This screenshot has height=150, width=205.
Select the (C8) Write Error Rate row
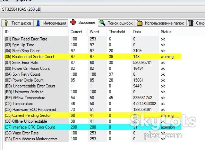point(93,133)
